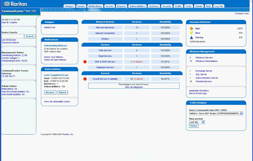Select the Tools tab
253x161 pixels.
[189, 6]
